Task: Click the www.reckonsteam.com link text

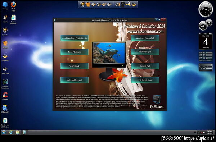Action: point(145,31)
